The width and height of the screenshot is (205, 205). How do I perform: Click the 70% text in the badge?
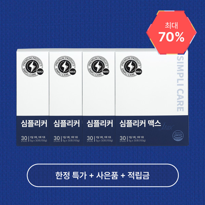172,37
